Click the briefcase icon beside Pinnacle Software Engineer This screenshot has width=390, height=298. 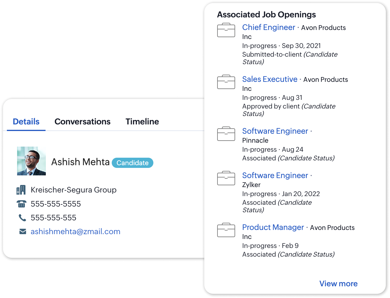tap(226, 134)
